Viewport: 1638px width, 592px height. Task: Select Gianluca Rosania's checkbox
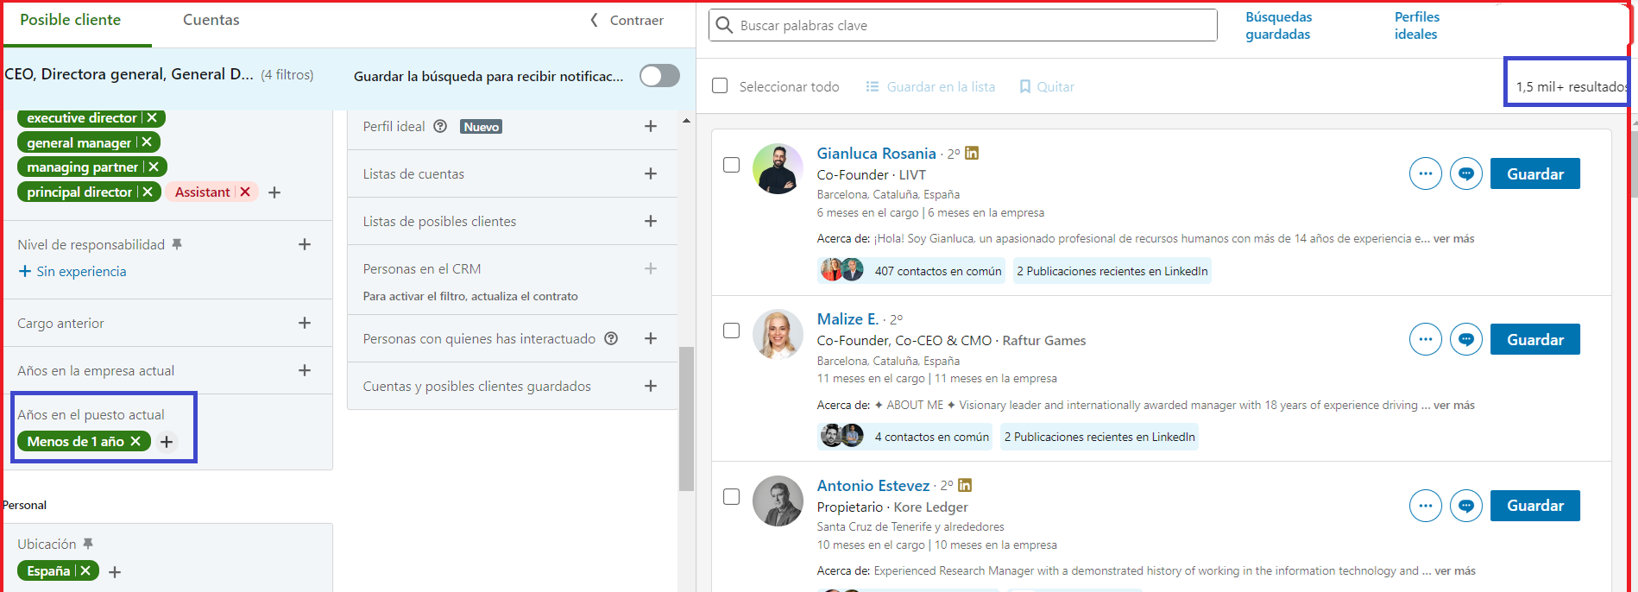point(731,165)
